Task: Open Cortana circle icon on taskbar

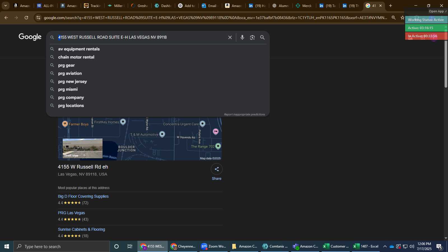Action: click(116, 246)
